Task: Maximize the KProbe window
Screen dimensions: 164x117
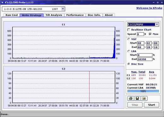Action: (158, 3)
